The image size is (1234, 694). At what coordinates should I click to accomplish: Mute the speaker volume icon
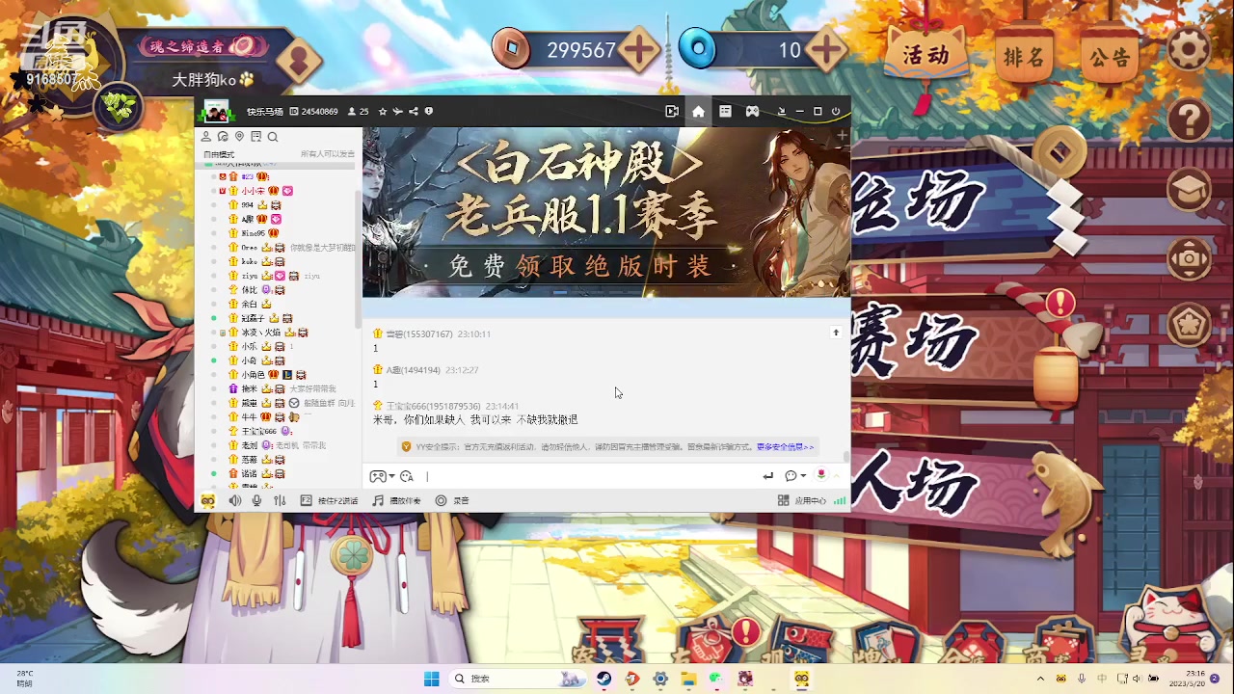tap(234, 500)
